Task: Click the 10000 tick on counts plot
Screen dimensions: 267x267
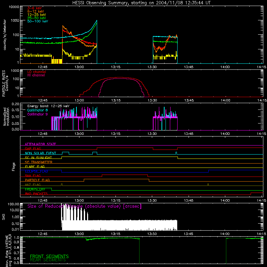Action: [14, 7]
